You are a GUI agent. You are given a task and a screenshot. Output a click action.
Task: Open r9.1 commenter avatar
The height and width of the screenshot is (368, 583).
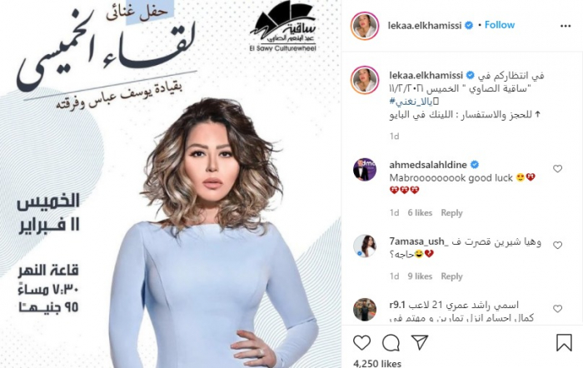tap(365, 309)
